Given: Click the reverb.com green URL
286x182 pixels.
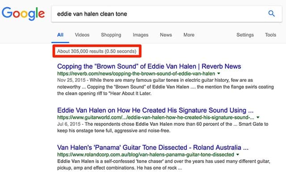Looking at the screenshot, I should (x=136, y=73).
